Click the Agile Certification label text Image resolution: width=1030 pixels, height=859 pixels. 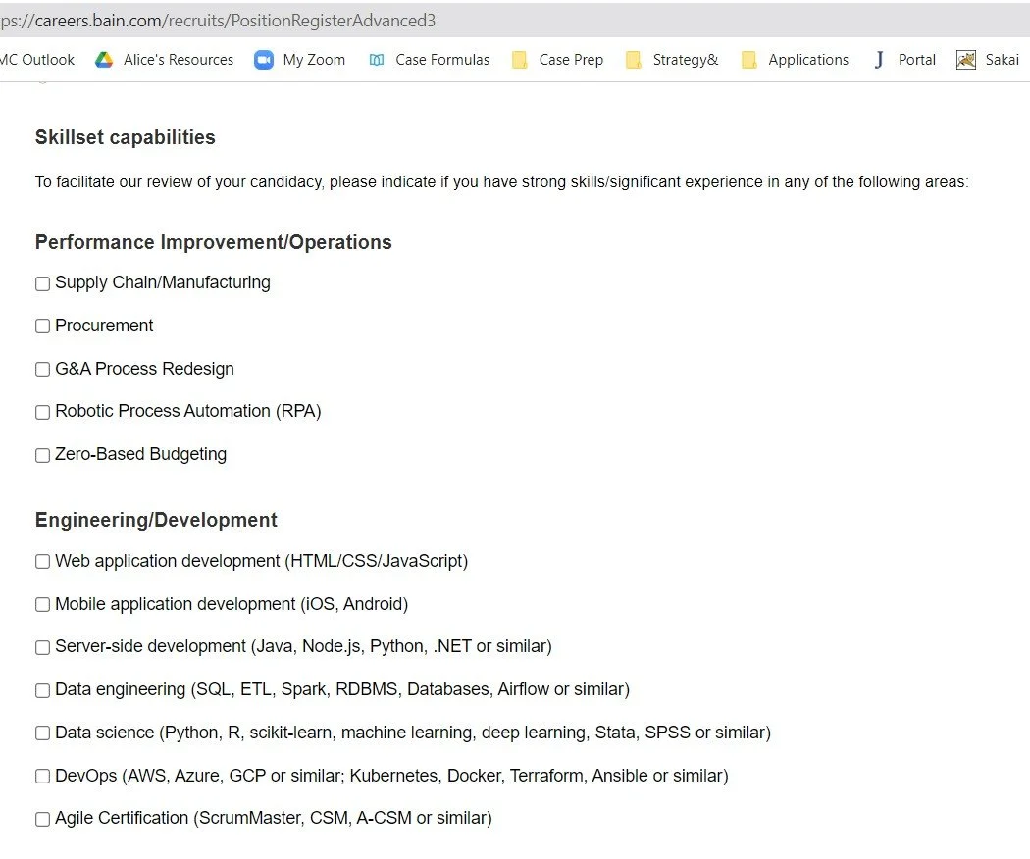[274, 818]
